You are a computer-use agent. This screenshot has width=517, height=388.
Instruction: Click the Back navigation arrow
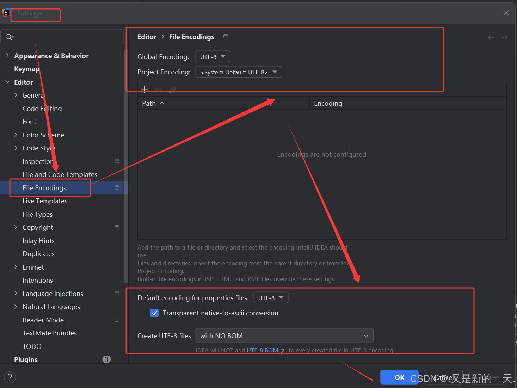(x=491, y=37)
